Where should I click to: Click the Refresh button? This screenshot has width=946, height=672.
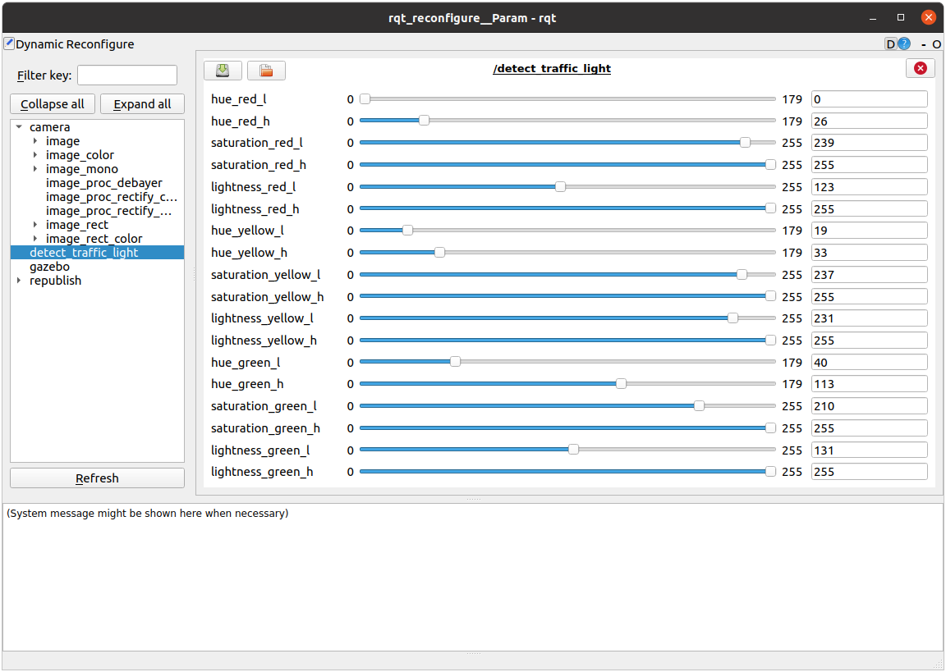point(97,478)
